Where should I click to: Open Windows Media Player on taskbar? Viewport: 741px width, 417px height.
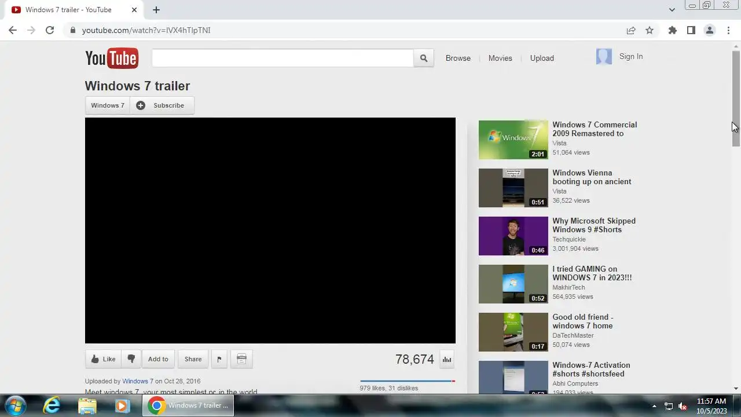coord(122,405)
